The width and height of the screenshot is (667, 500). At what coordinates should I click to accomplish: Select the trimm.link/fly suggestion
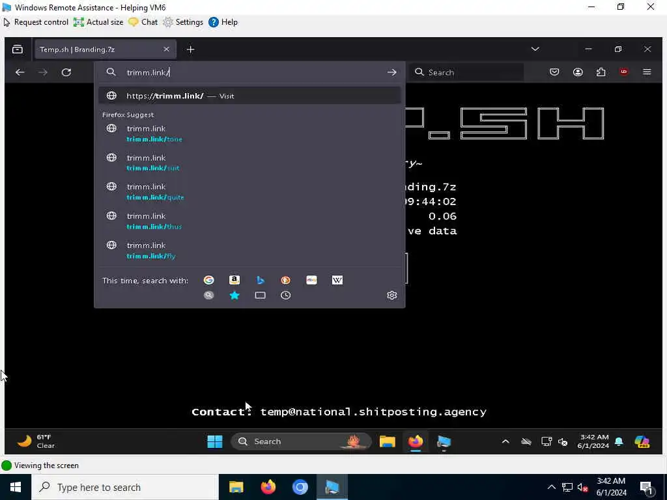249,251
